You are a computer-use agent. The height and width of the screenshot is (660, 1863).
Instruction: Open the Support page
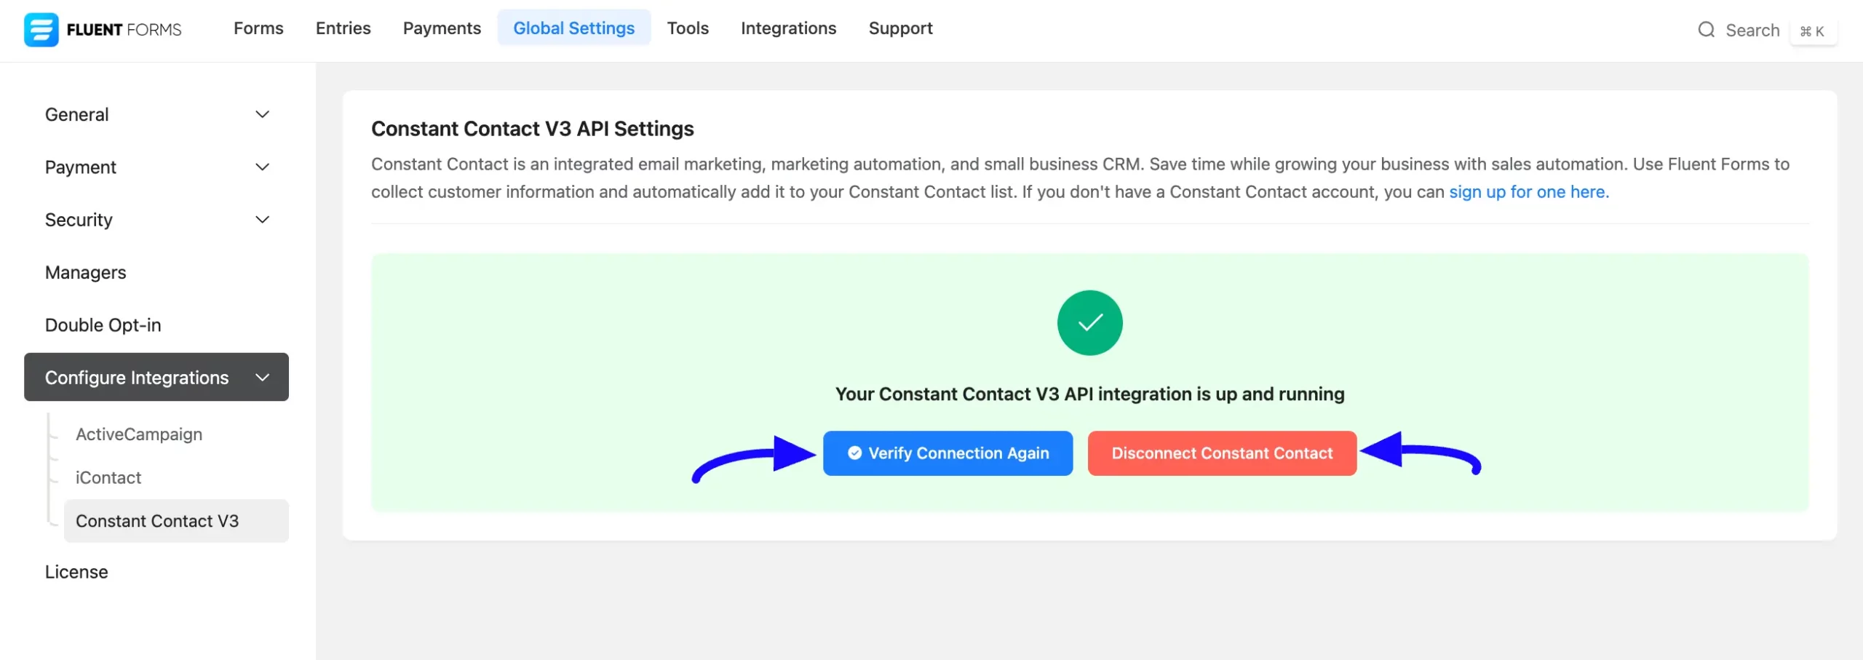[x=899, y=28]
